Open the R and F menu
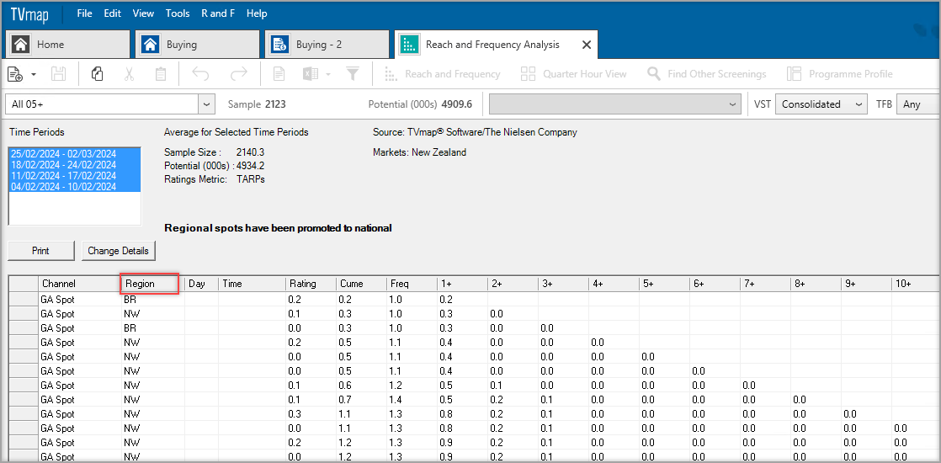The height and width of the screenshot is (463, 941). click(x=218, y=13)
